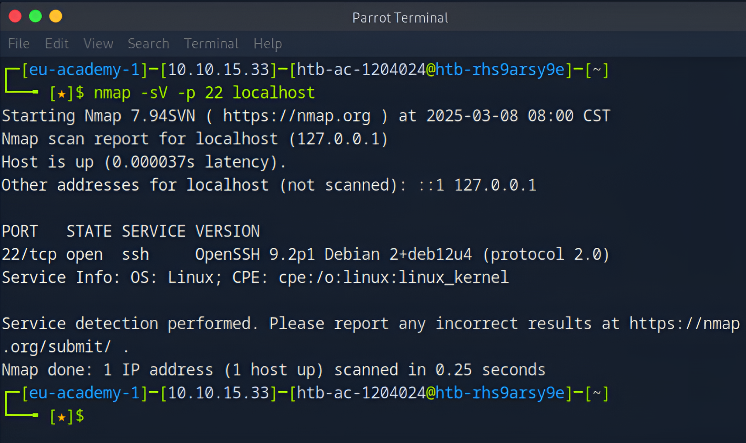The image size is (746, 443).
Task: Click the Parrot Terminal window title
Action: point(400,18)
